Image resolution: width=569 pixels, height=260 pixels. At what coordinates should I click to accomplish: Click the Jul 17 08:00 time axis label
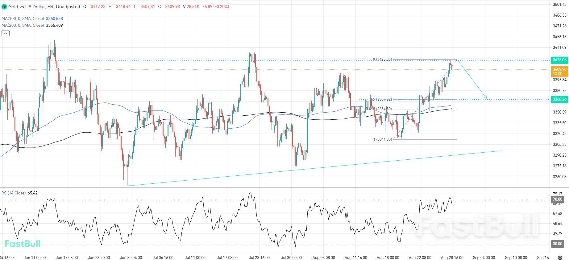[227, 258]
